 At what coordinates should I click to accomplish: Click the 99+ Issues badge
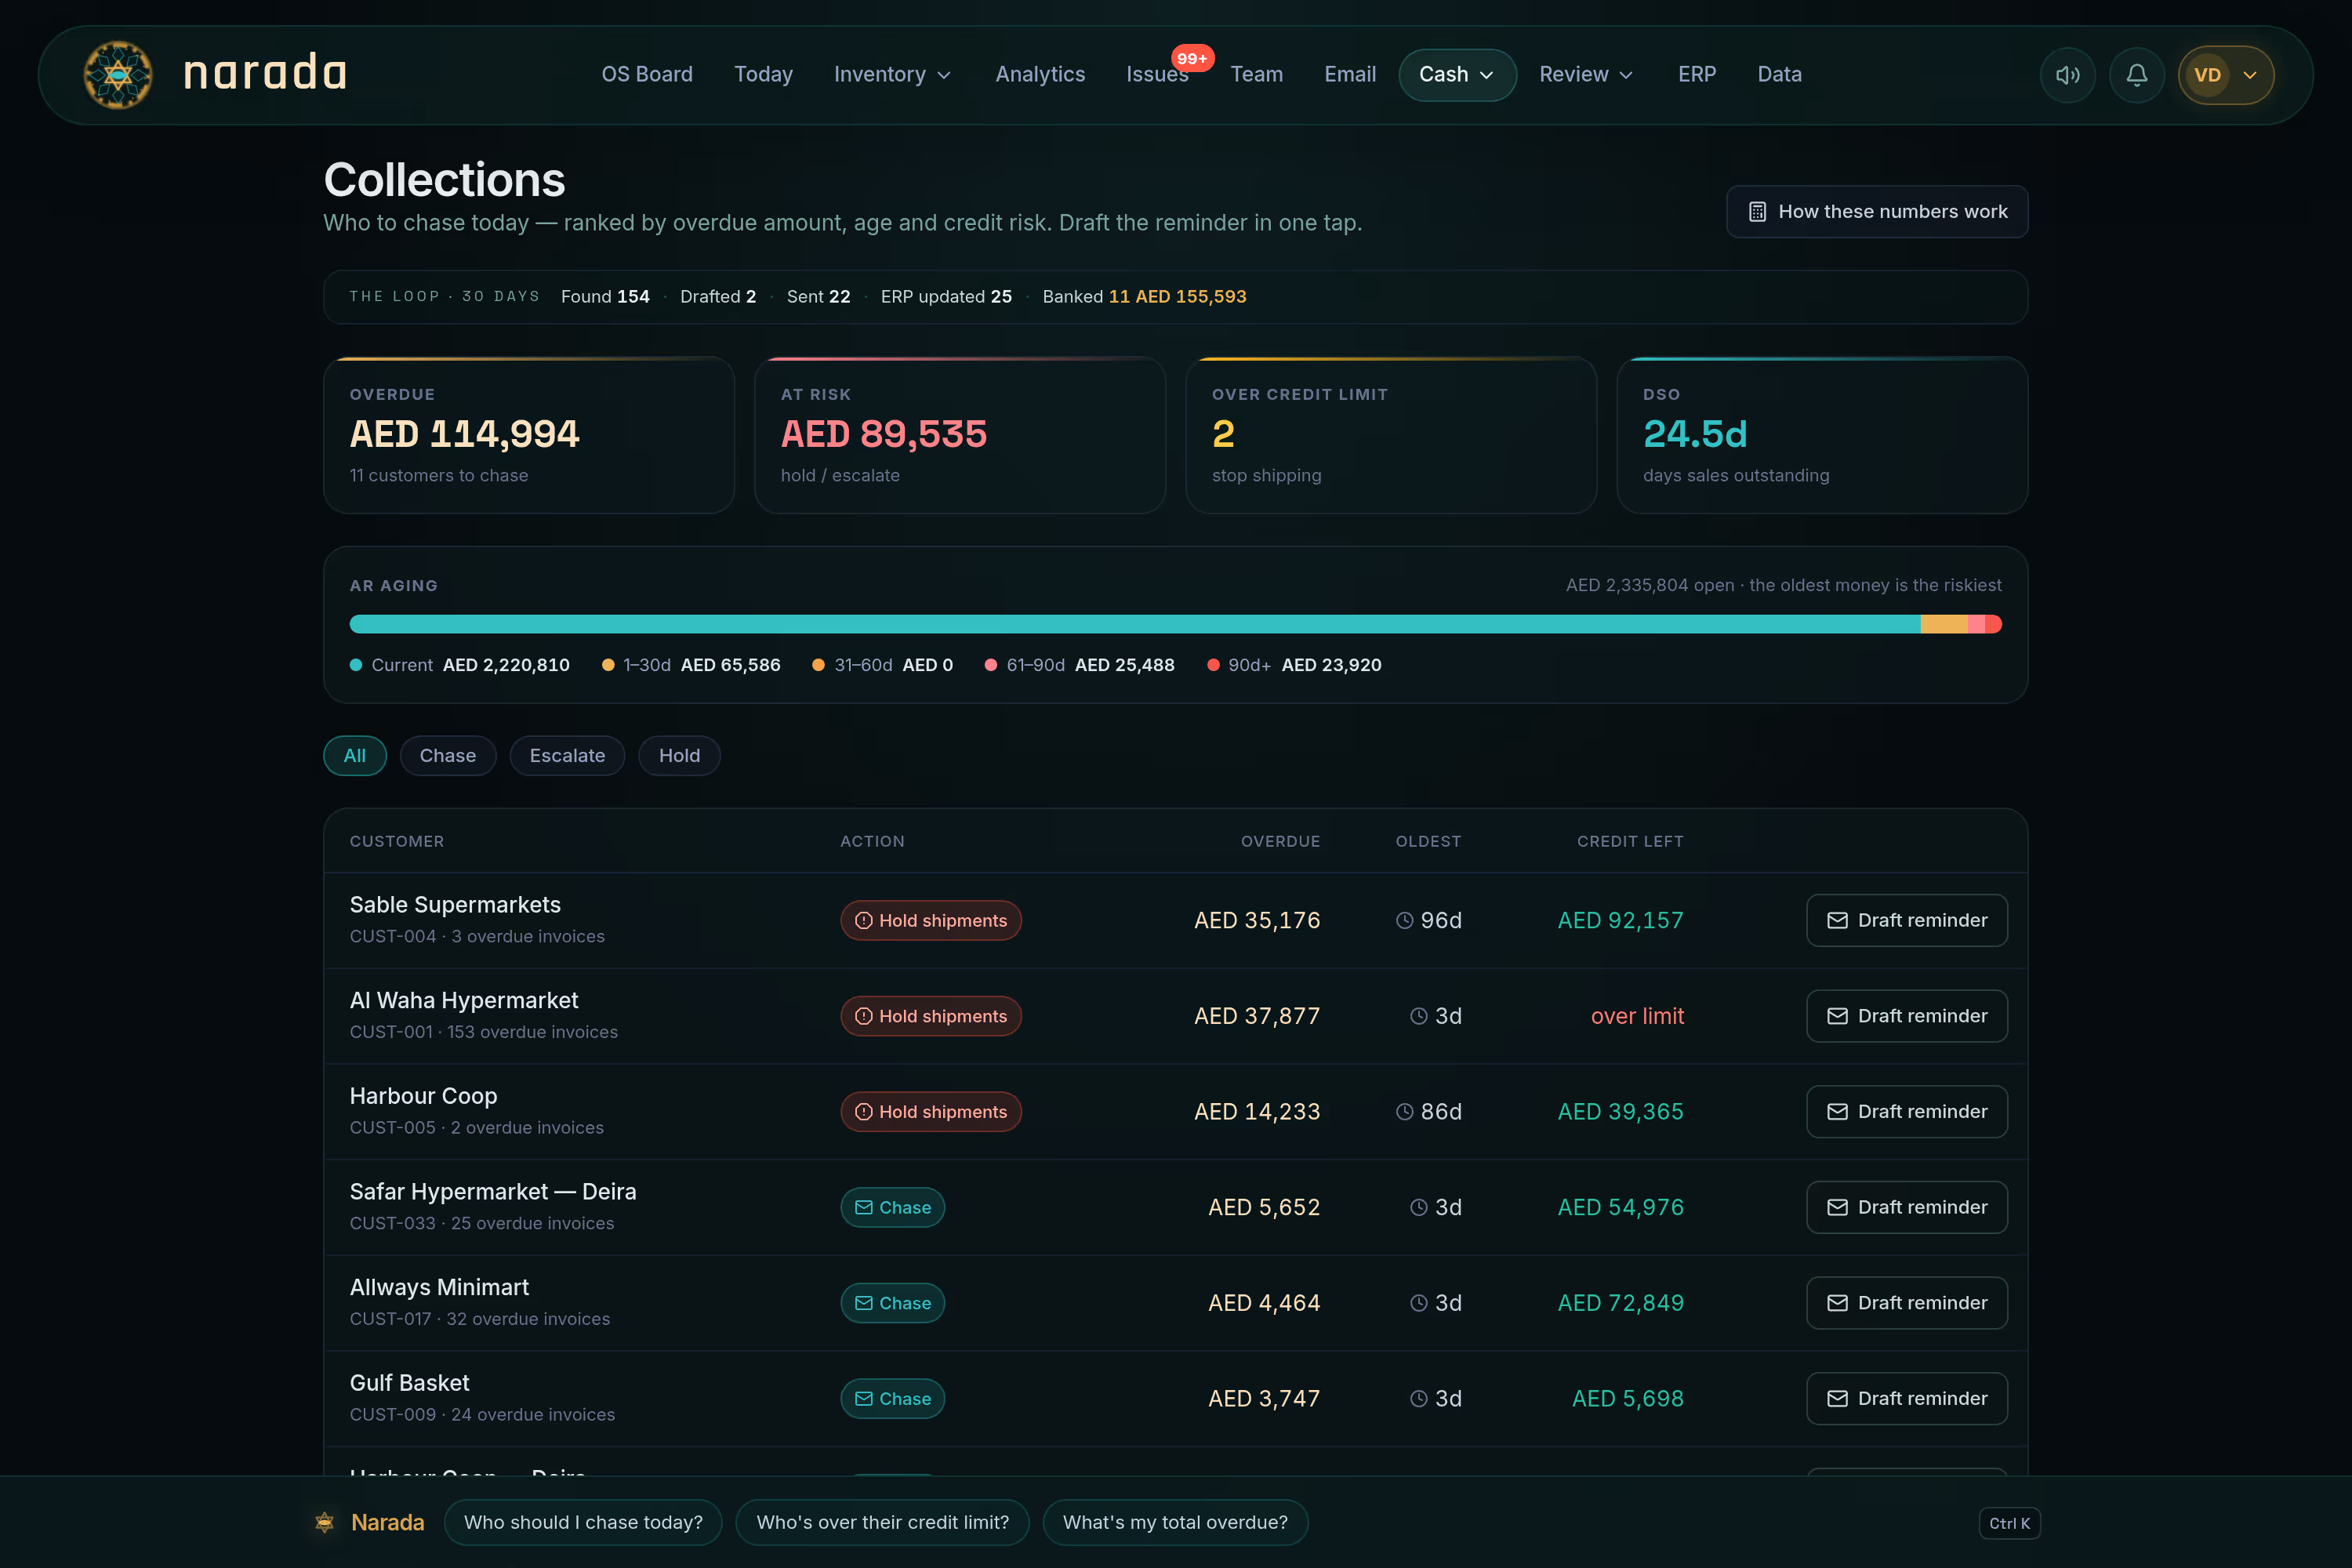[1192, 58]
